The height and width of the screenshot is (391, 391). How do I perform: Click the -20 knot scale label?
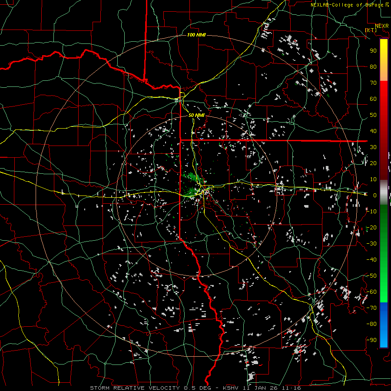371,227
